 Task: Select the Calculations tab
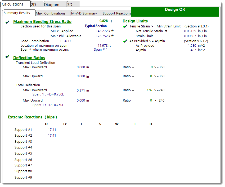coord(15,4)
